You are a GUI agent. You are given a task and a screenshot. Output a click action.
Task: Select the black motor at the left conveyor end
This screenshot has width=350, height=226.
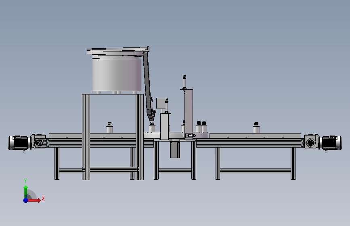[x=18, y=143]
